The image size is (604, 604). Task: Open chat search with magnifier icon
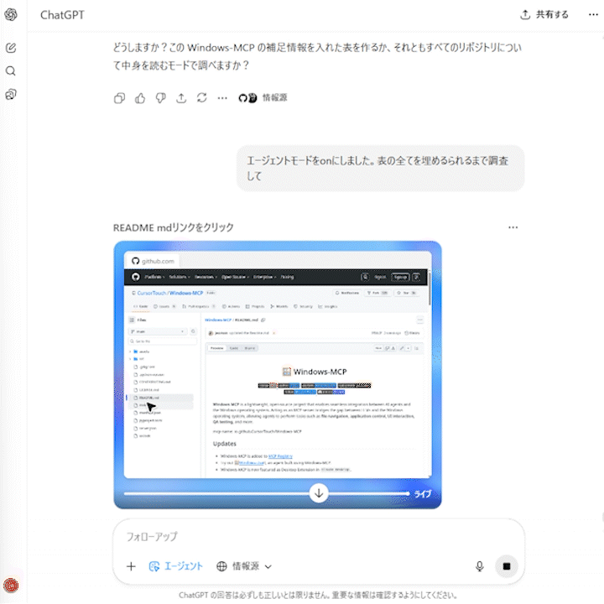[11, 70]
